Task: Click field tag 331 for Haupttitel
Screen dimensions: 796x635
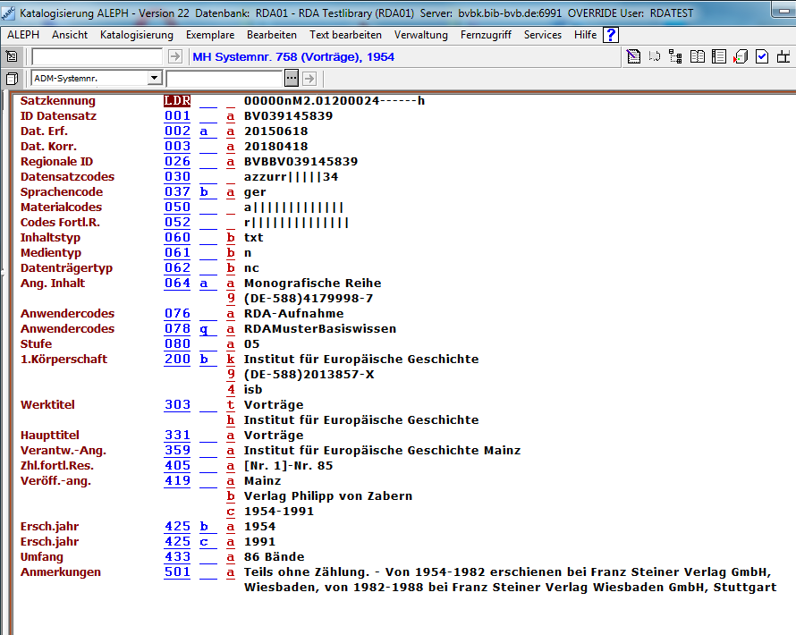Action: (x=177, y=436)
